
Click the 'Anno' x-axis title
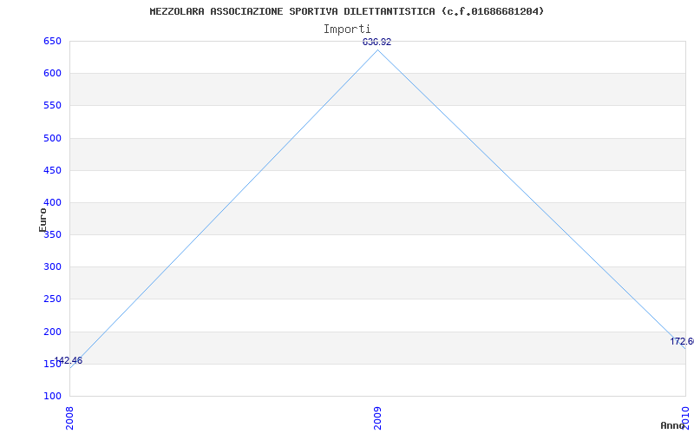click(x=673, y=425)
